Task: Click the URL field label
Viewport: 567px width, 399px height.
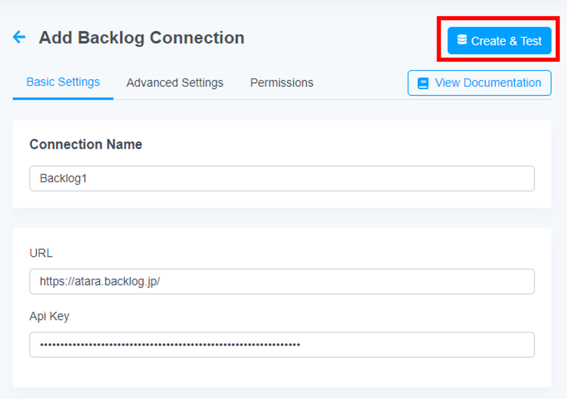Action: 41,253
